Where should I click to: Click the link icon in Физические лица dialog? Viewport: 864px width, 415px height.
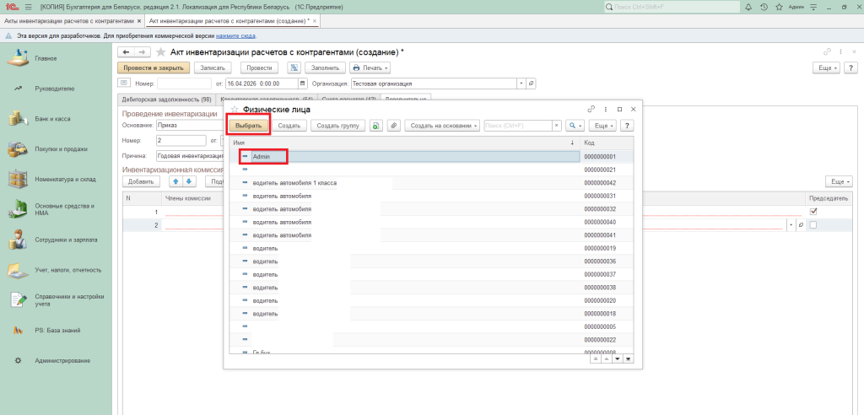(591, 109)
